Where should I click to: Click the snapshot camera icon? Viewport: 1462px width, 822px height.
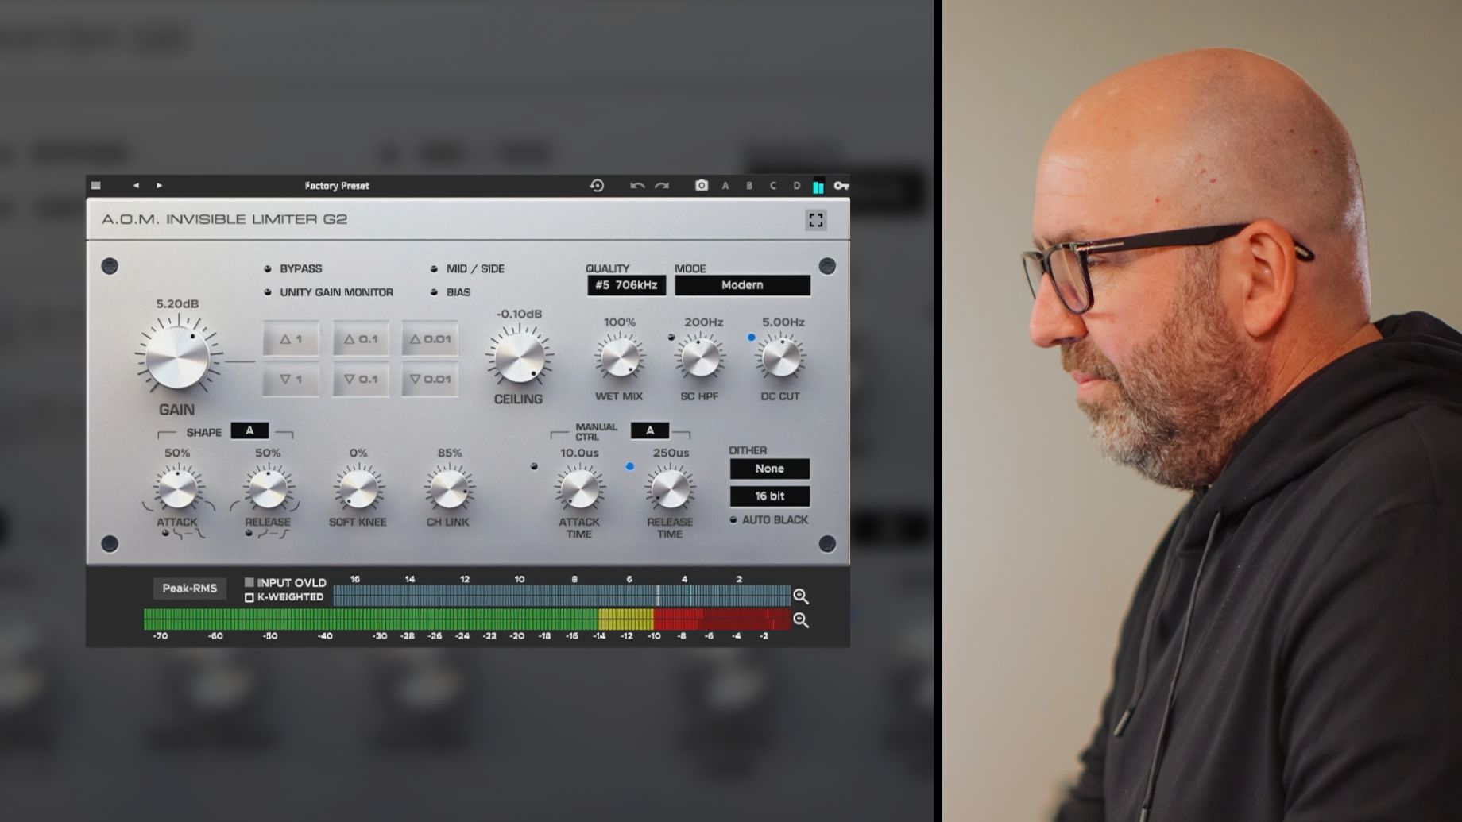(x=701, y=186)
